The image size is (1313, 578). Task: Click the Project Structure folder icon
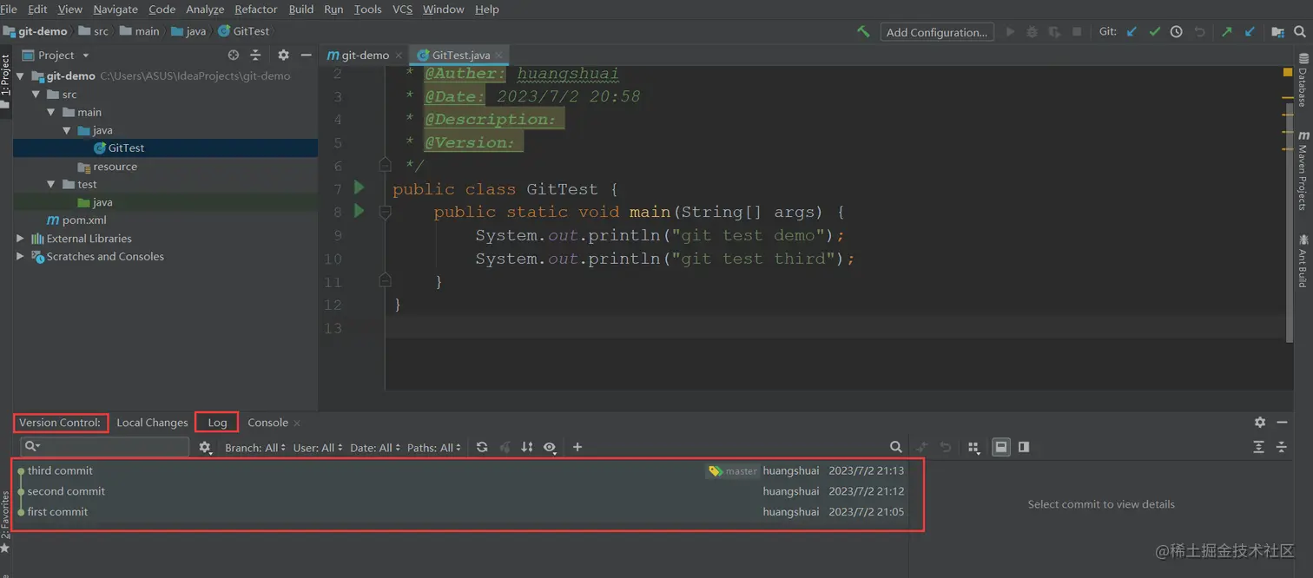click(1277, 31)
